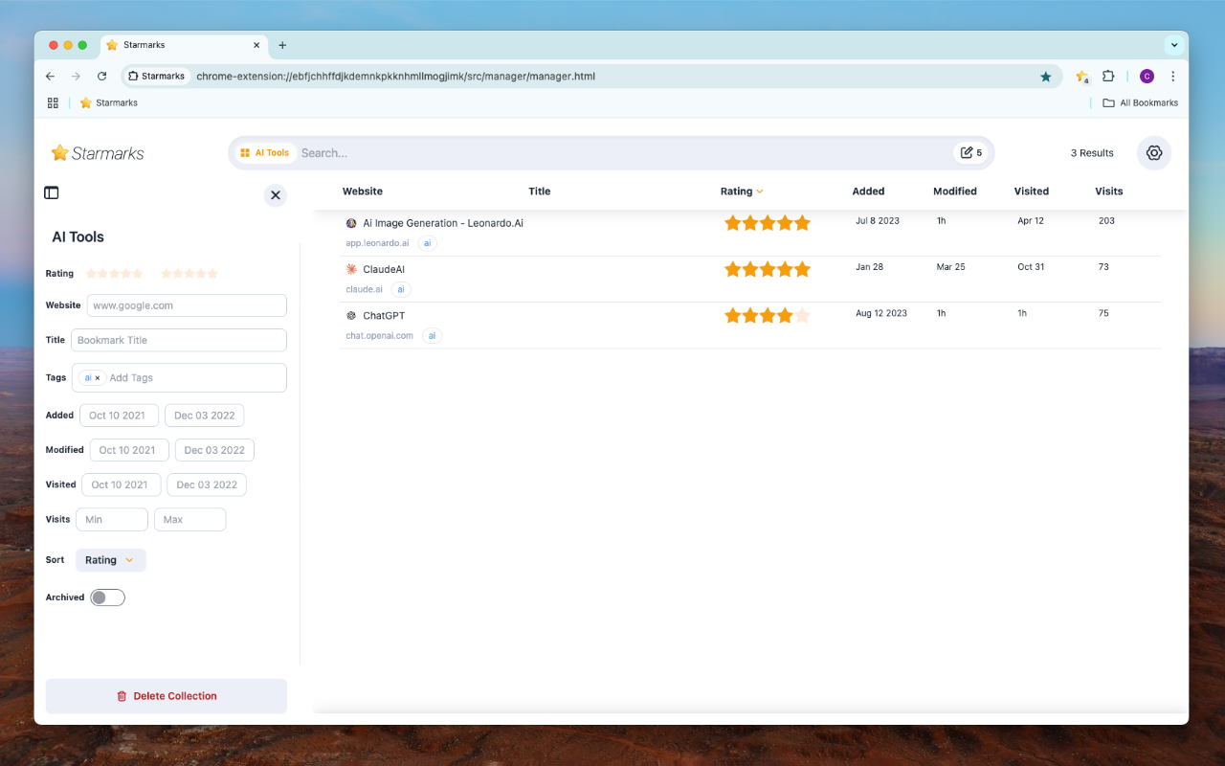Click the Starmarks extension icon in toolbar
This screenshot has height=766, width=1225.
coord(1082,77)
